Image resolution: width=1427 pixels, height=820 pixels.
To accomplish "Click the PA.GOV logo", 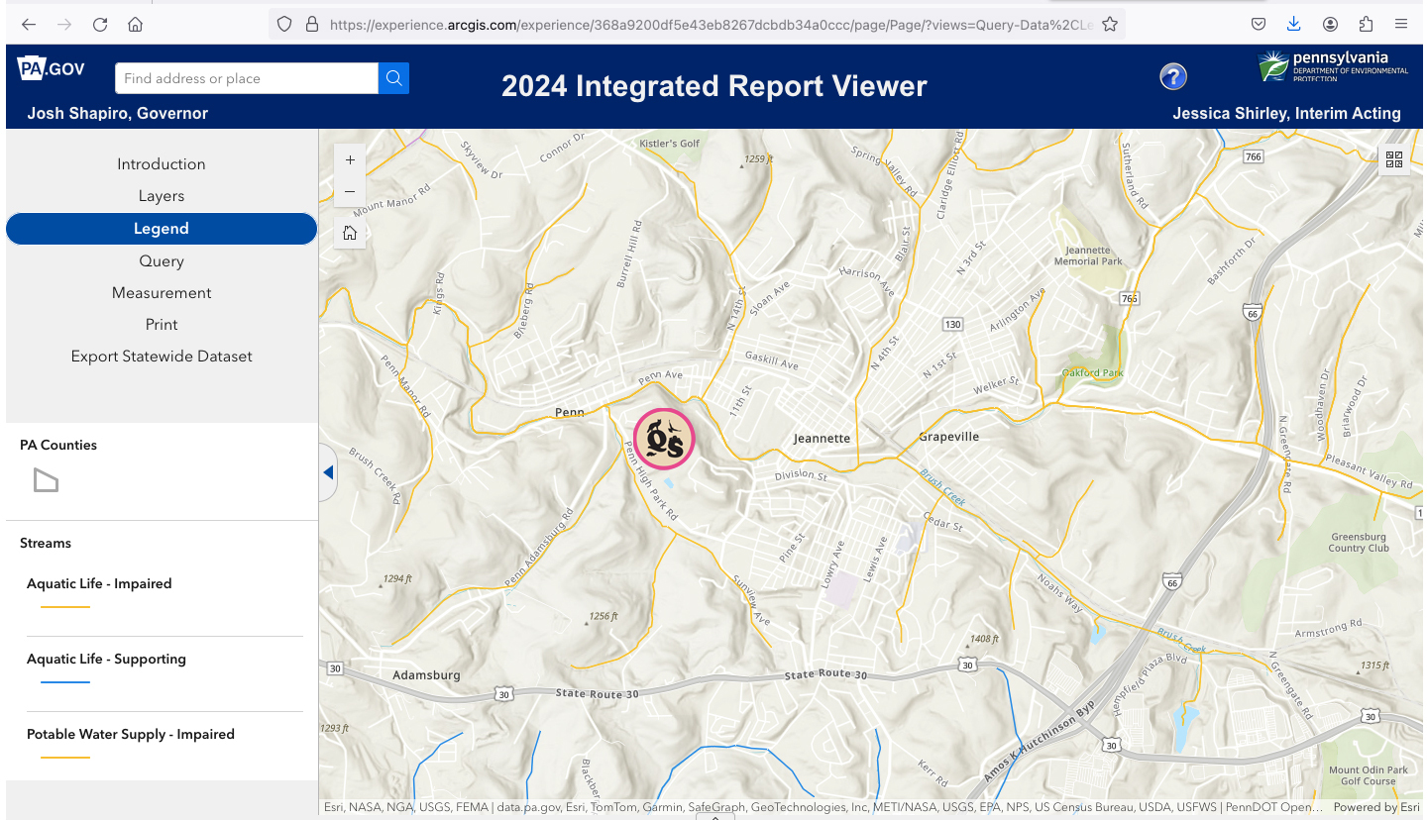I will pyautogui.click(x=52, y=69).
